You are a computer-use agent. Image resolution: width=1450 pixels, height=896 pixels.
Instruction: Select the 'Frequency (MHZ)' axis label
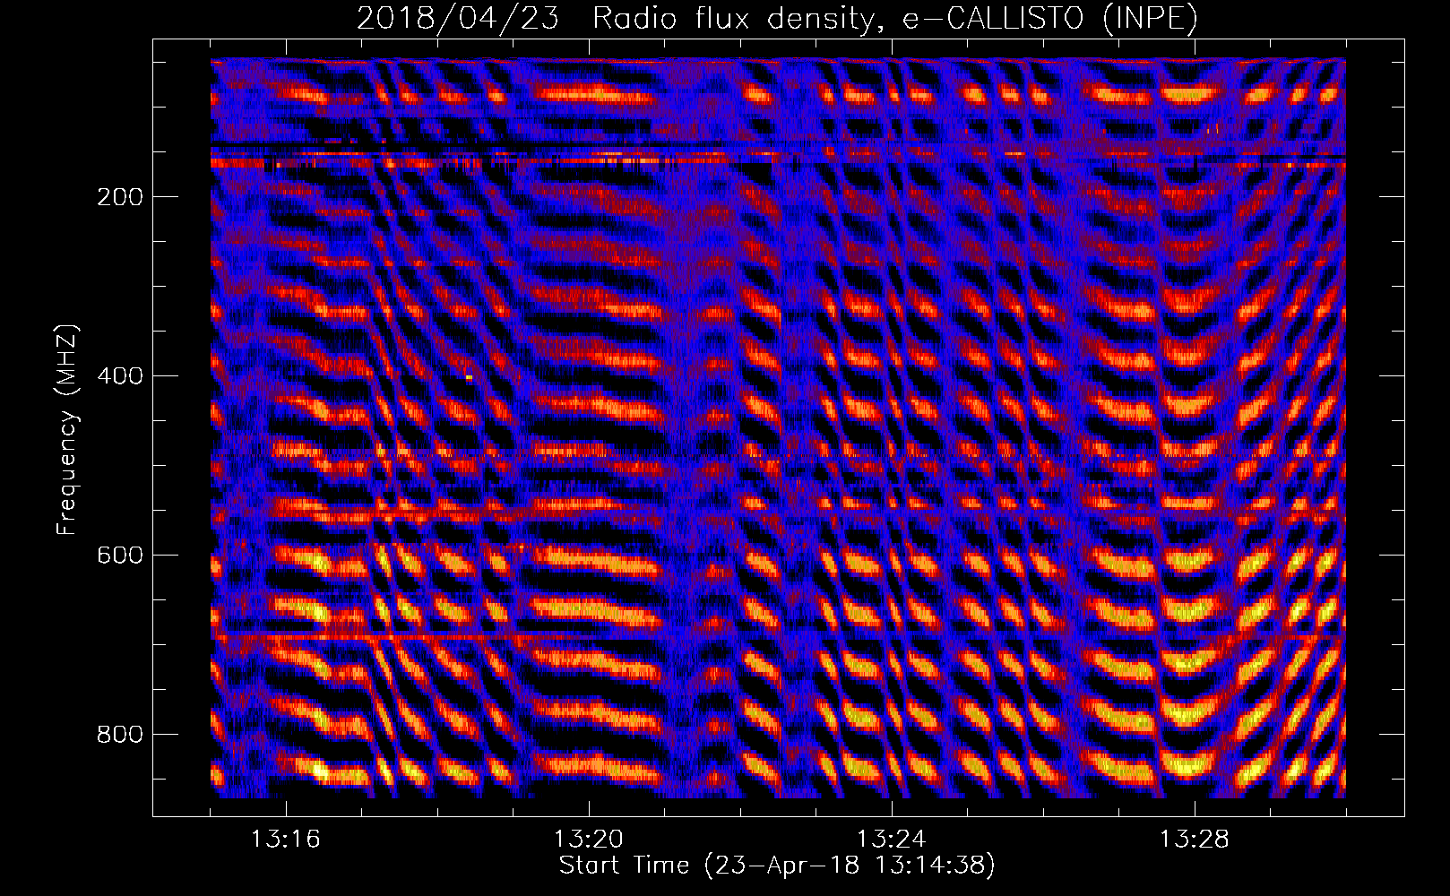pyautogui.click(x=67, y=429)
